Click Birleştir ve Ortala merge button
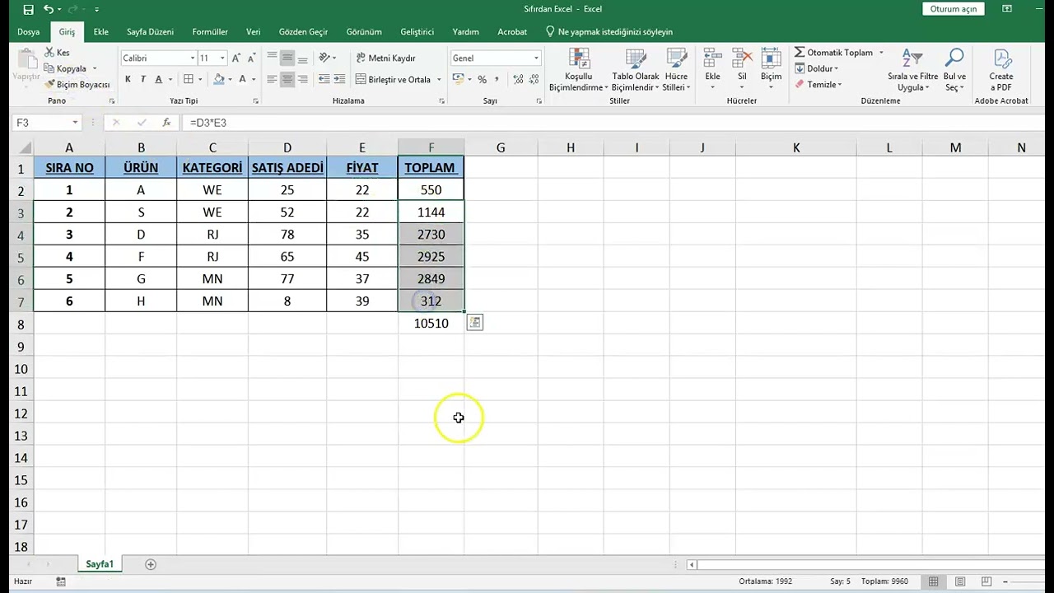Image resolution: width=1054 pixels, height=593 pixels. tap(393, 79)
